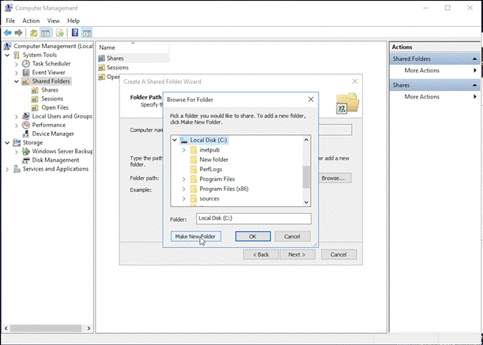Click the Forward arrow toolbar icon
This screenshot has width=483, height=345.
click(x=18, y=32)
